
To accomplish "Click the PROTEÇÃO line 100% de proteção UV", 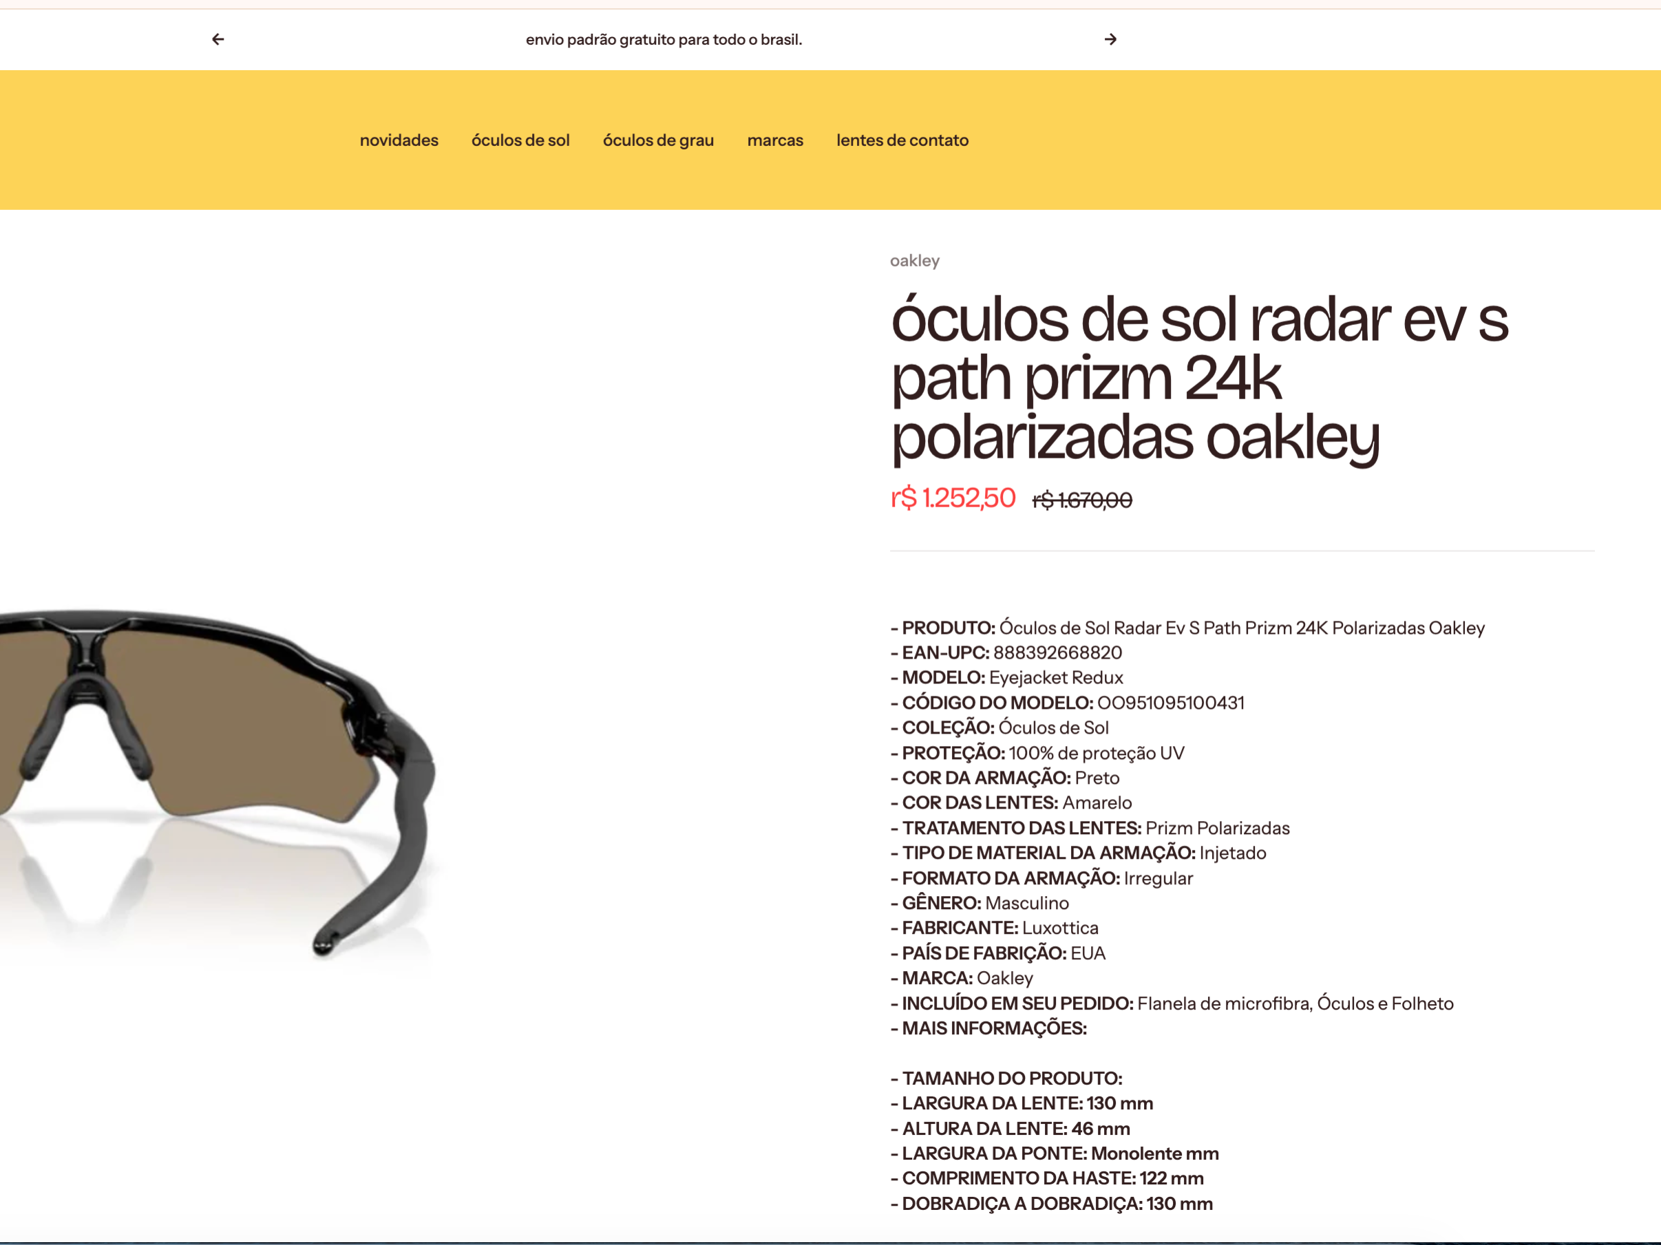I will click(x=1037, y=753).
